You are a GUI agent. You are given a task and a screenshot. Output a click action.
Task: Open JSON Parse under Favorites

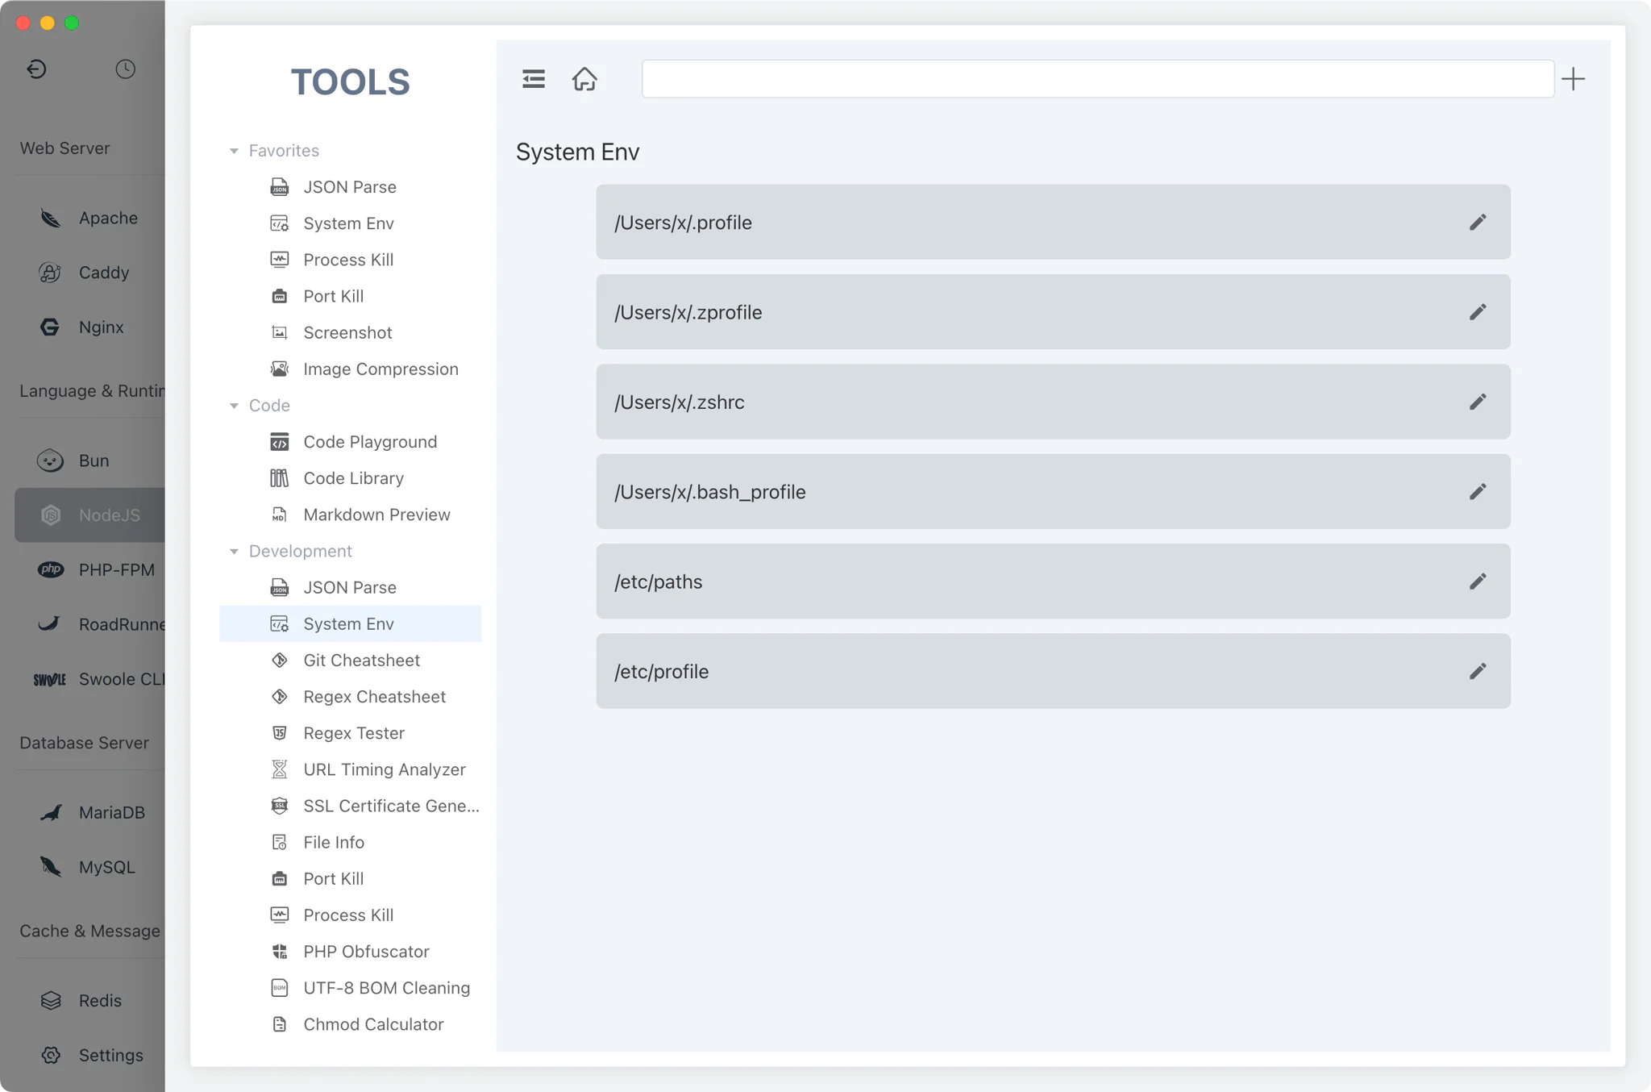pyautogui.click(x=350, y=187)
